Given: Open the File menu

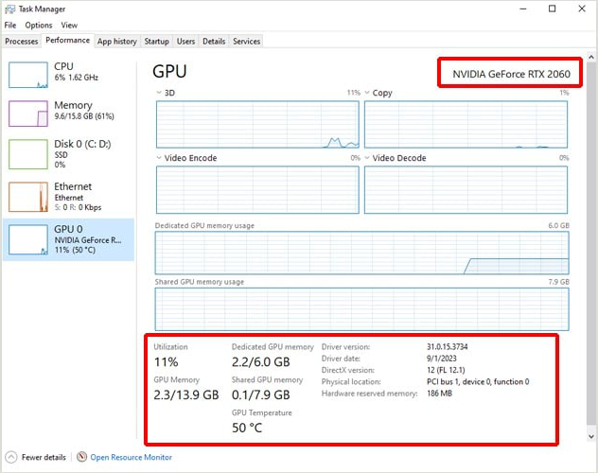Looking at the screenshot, I should 10,26.
